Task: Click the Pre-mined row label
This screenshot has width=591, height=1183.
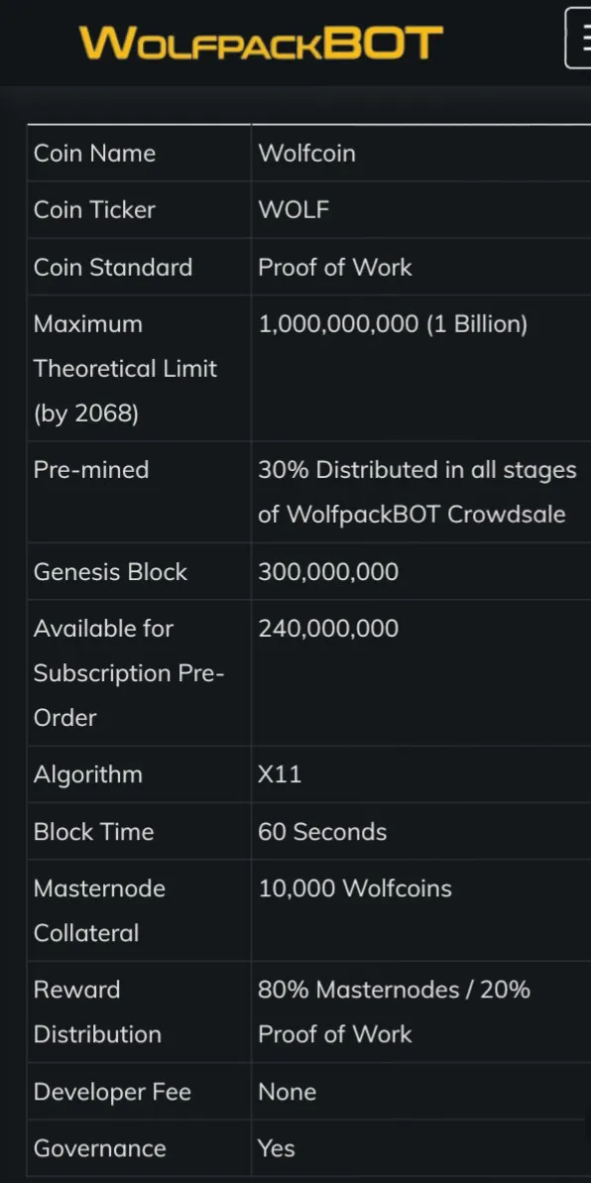Action: pyautogui.click(x=91, y=470)
